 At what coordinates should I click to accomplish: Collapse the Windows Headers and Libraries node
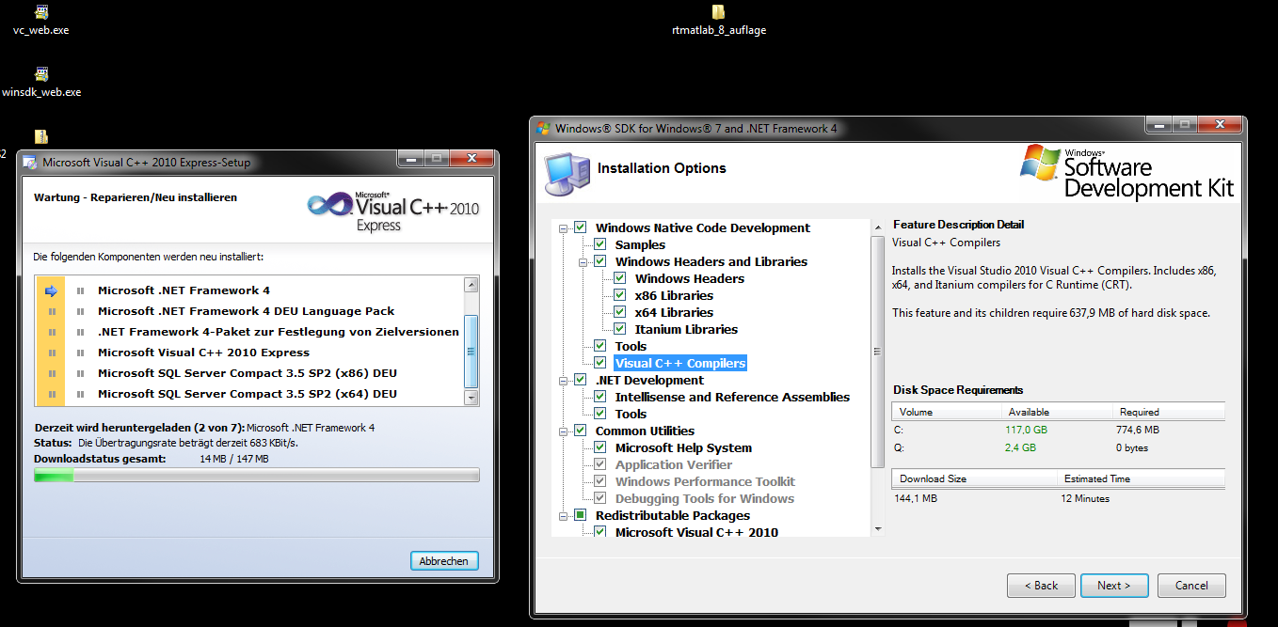point(583,262)
